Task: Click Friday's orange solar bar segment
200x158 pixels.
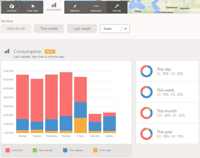Action: [81, 125]
